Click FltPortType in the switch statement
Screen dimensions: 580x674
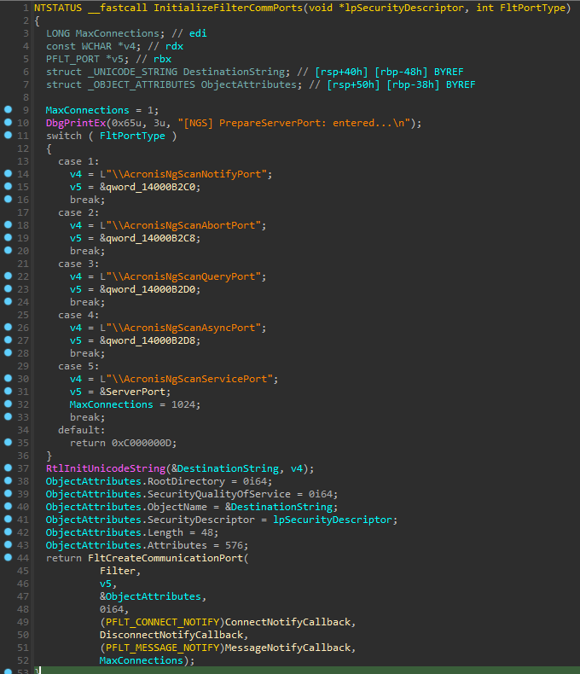tap(132, 136)
